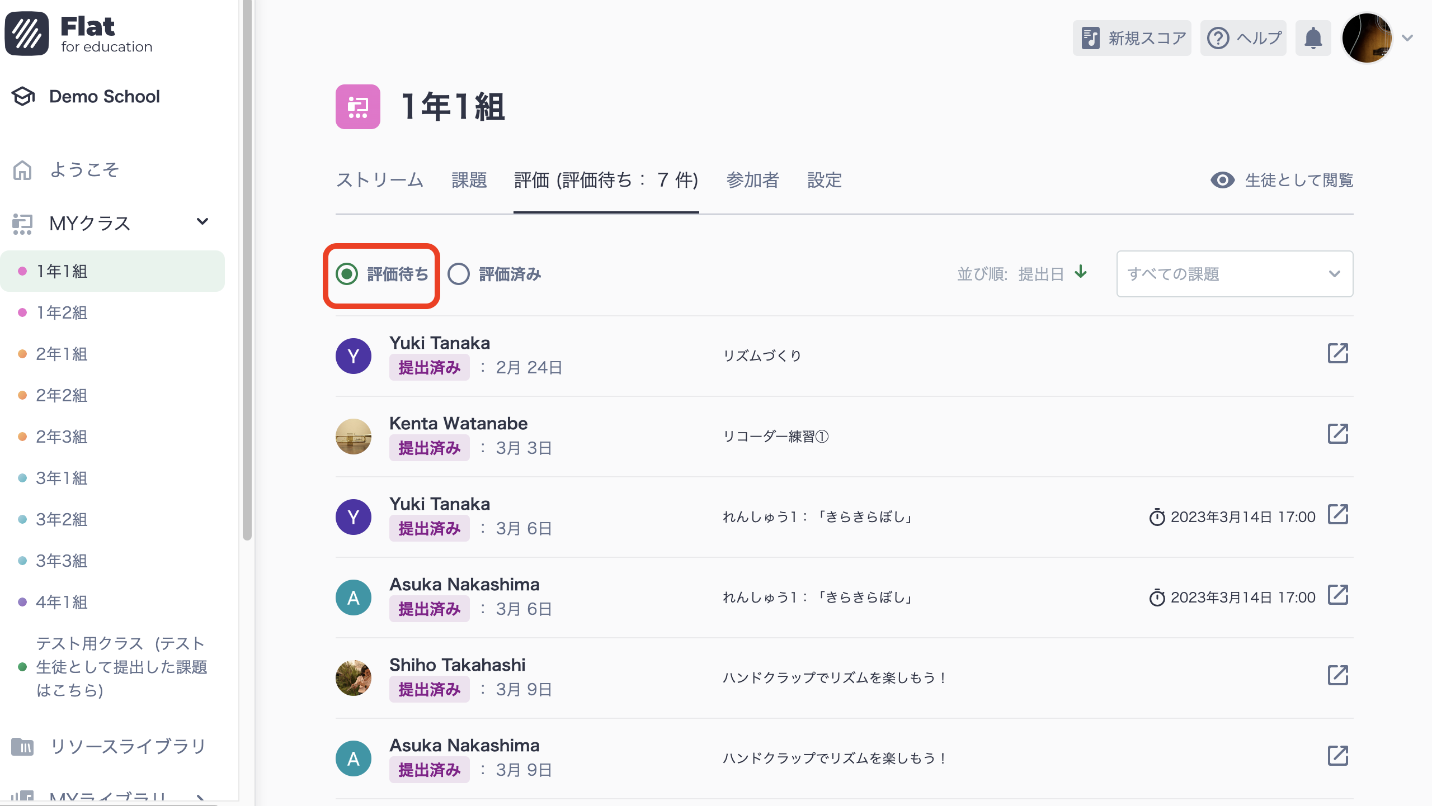Open the notifications bell
The image size is (1432, 806).
1313,37
